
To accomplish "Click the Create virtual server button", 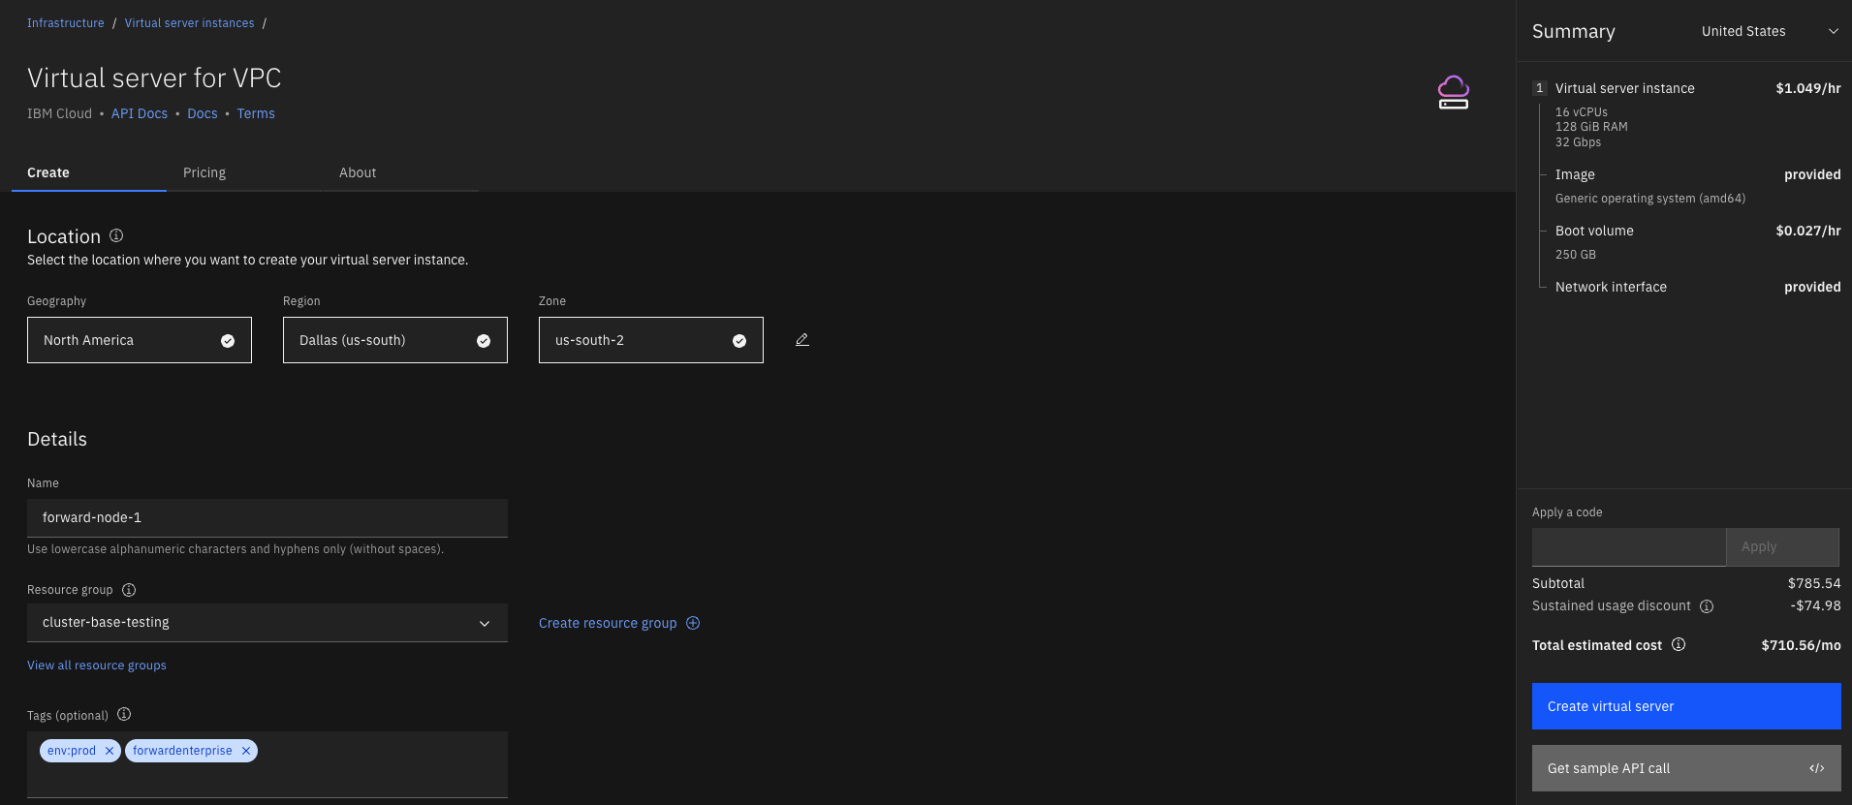I will point(1686,706).
